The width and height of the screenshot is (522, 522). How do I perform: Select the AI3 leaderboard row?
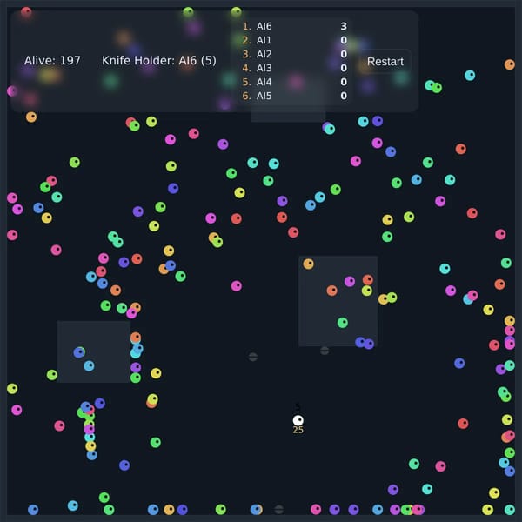click(x=295, y=68)
